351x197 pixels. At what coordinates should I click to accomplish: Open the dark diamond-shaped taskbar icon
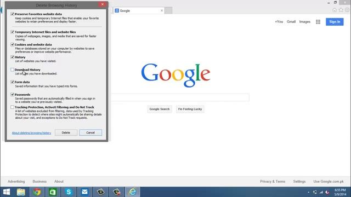[100, 192]
